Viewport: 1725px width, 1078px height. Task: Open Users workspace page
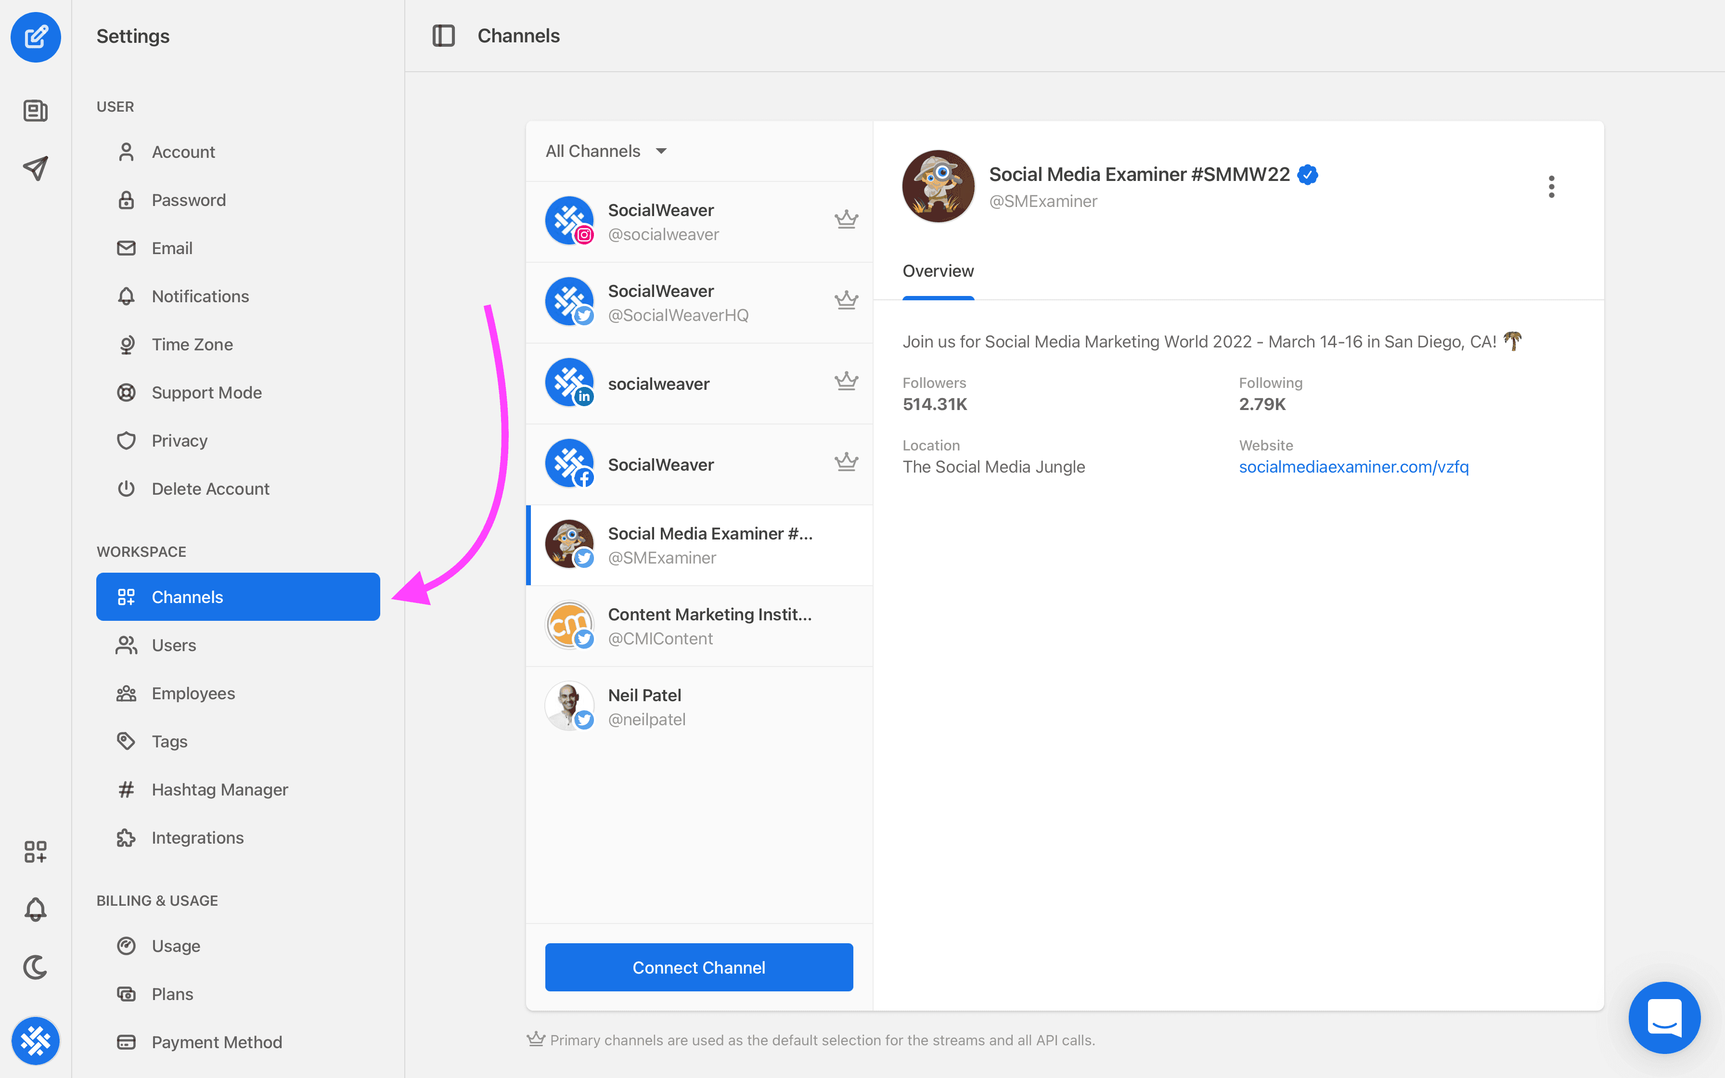(238, 645)
